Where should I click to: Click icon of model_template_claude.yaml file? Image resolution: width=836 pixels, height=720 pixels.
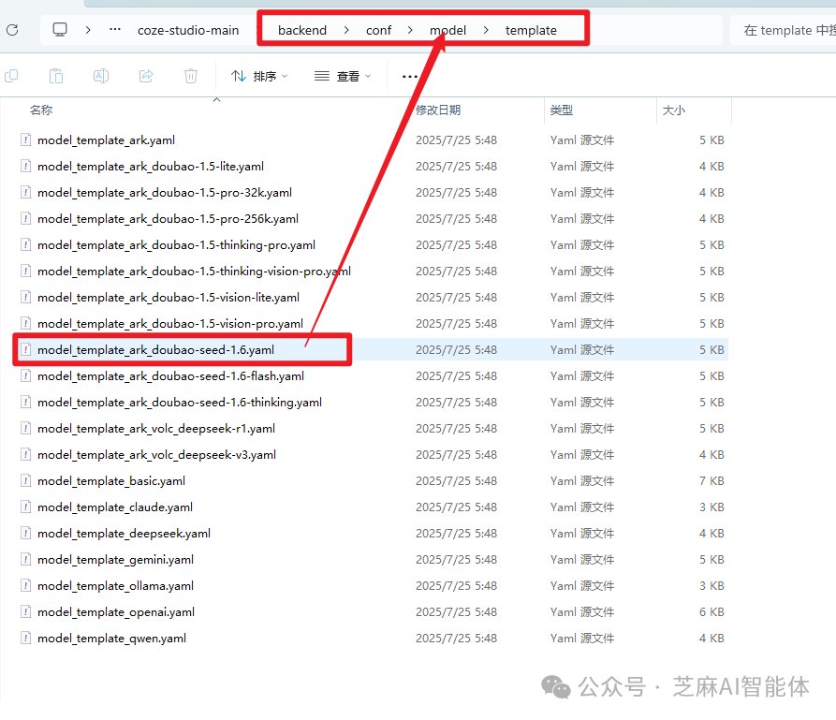(x=25, y=507)
